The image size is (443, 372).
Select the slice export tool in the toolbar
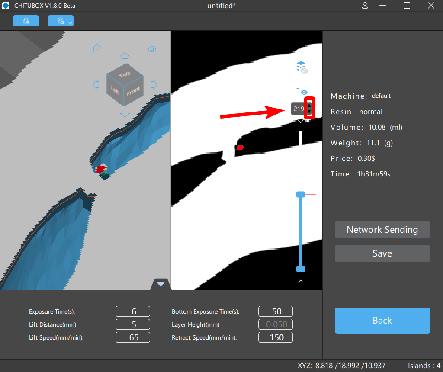pyautogui.click(x=26, y=20)
